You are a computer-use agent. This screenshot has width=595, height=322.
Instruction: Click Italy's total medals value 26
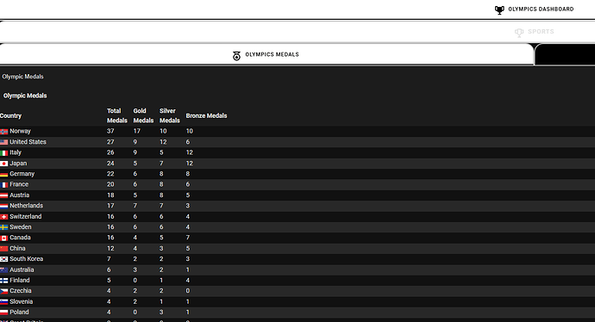click(110, 152)
